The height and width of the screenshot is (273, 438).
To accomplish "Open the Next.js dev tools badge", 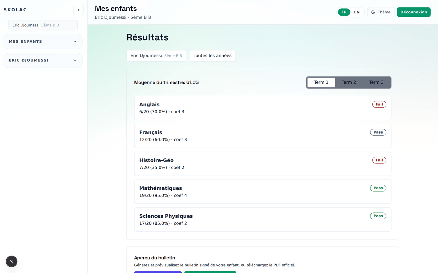I will (12, 261).
